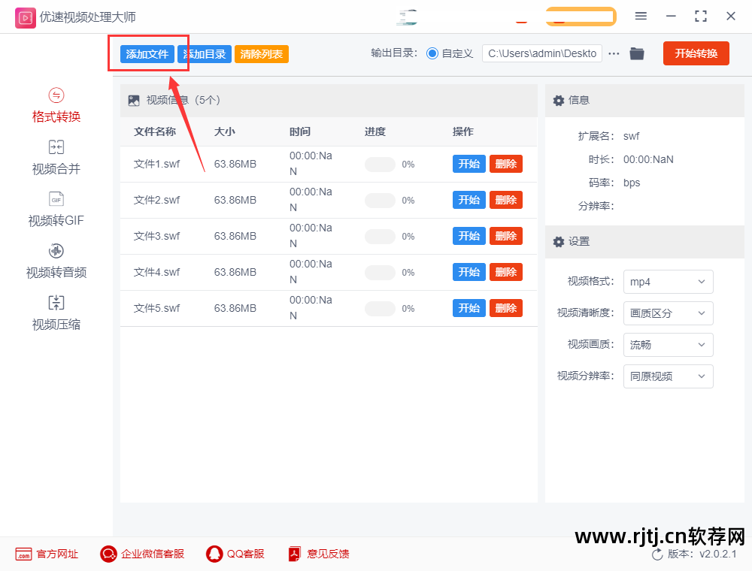Click the output path field C:\Users\admin\Deskto
Viewport: 752px width, 571px height.
point(542,53)
